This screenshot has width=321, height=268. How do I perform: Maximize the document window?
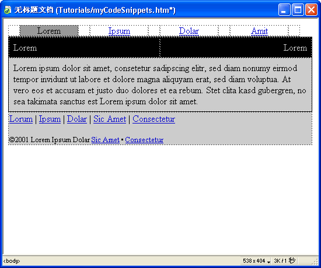pyautogui.click(x=298, y=9)
